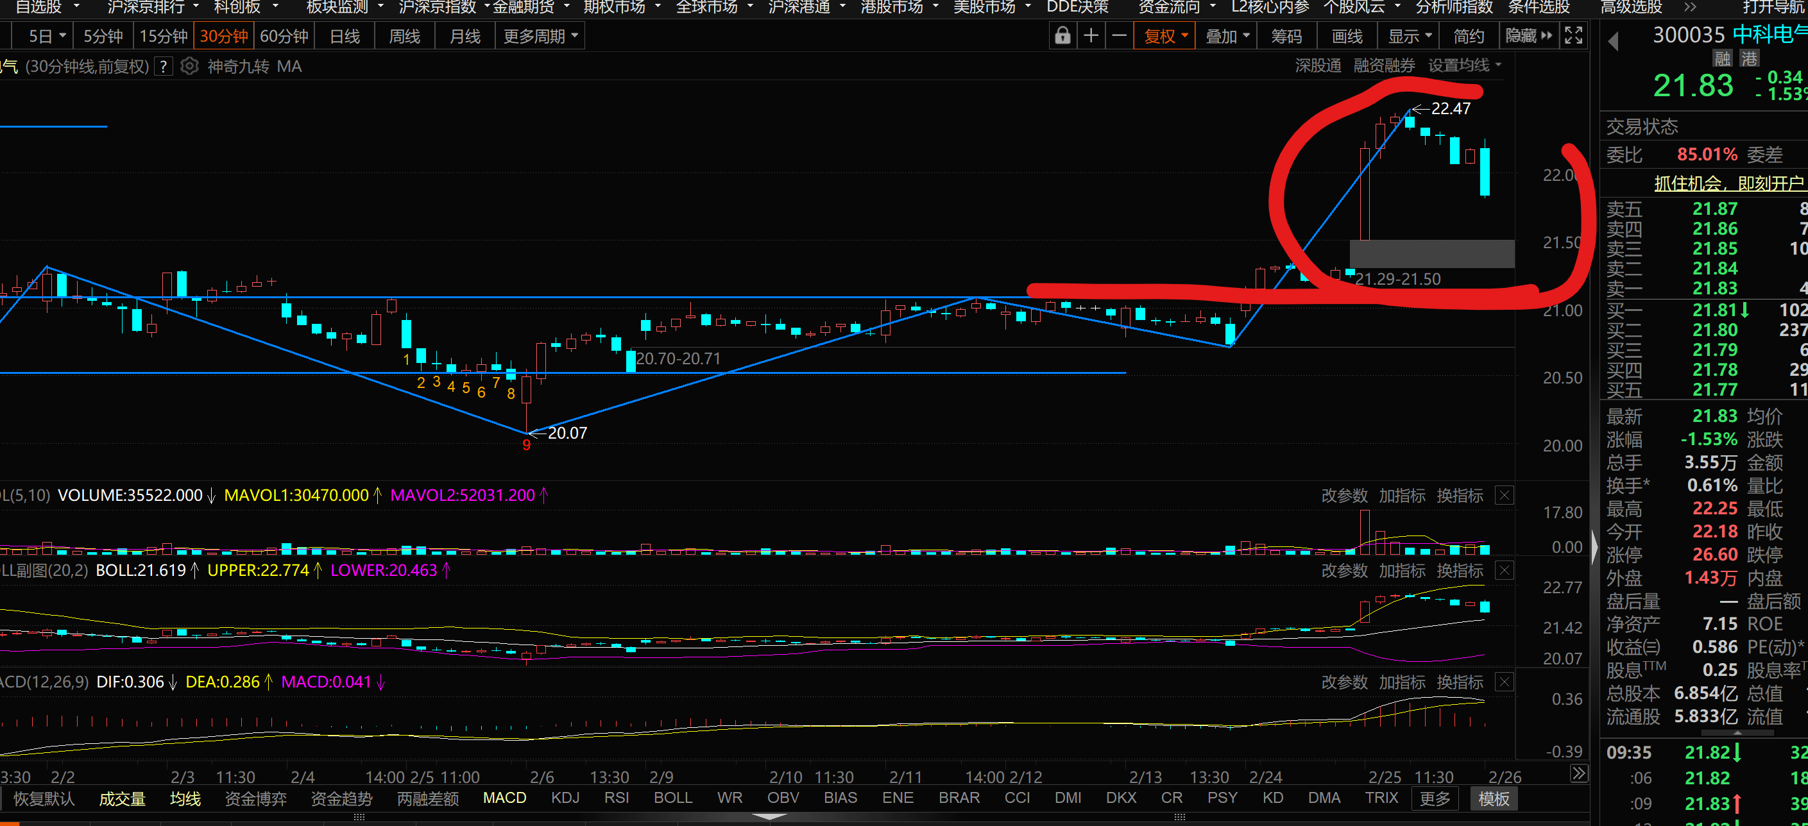Zoom in chart with plus icon

tap(1091, 36)
